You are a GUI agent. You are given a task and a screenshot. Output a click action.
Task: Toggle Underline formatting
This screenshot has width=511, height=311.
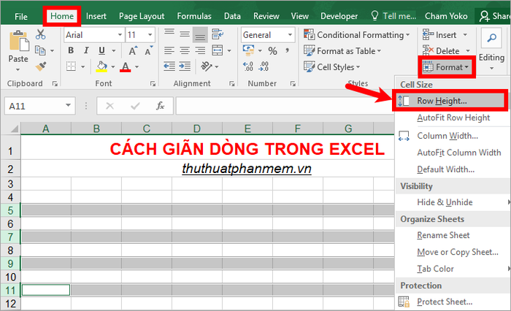[101, 50]
